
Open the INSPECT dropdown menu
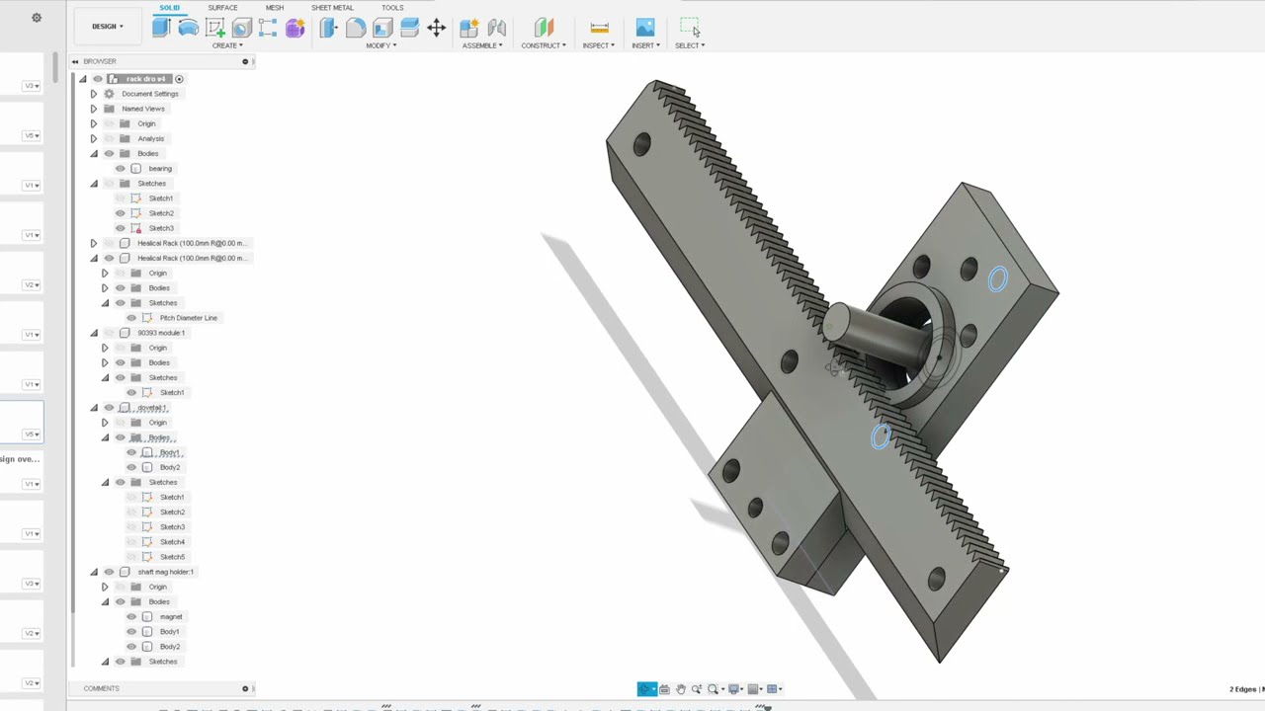[599, 45]
